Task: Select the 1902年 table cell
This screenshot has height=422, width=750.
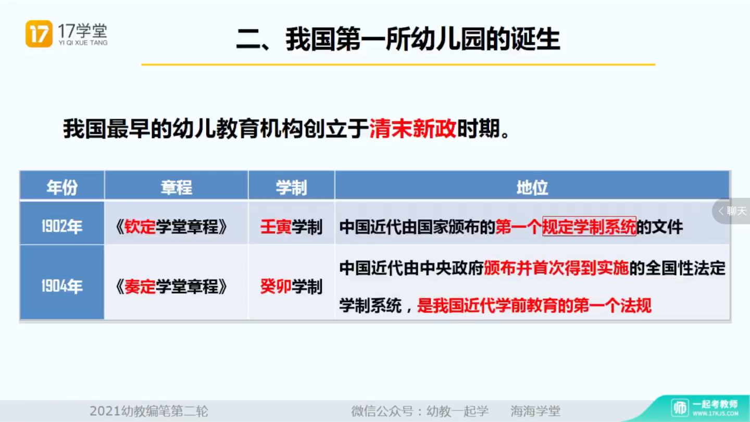Action: click(x=62, y=223)
